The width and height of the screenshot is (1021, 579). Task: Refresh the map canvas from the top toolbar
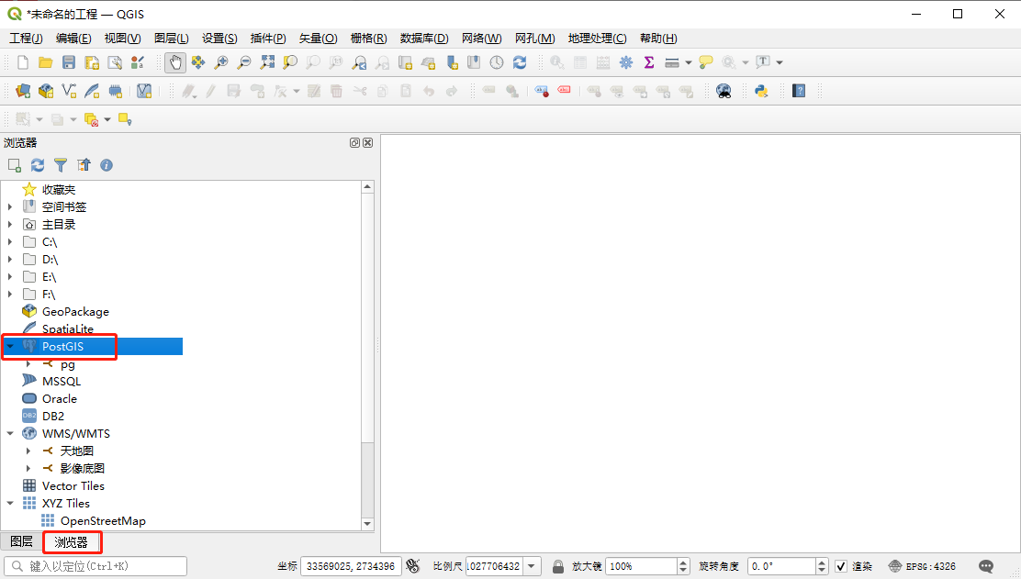pos(520,62)
